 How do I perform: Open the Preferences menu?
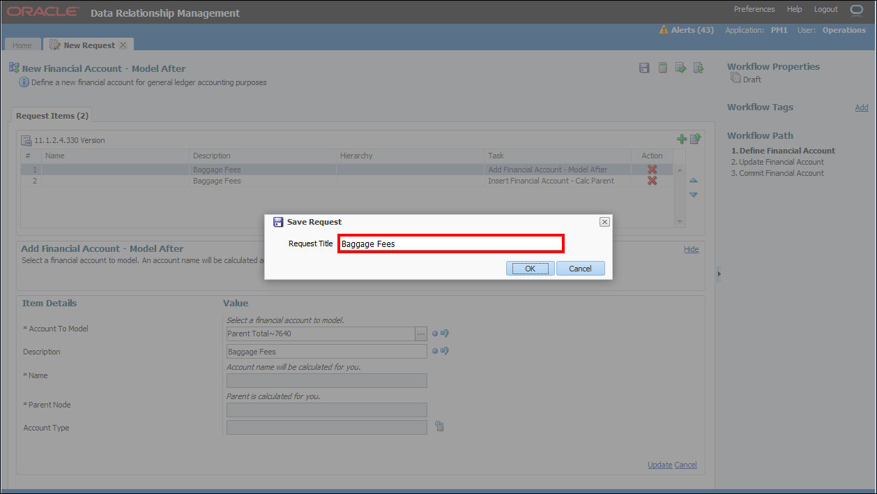[x=754, y=10]
